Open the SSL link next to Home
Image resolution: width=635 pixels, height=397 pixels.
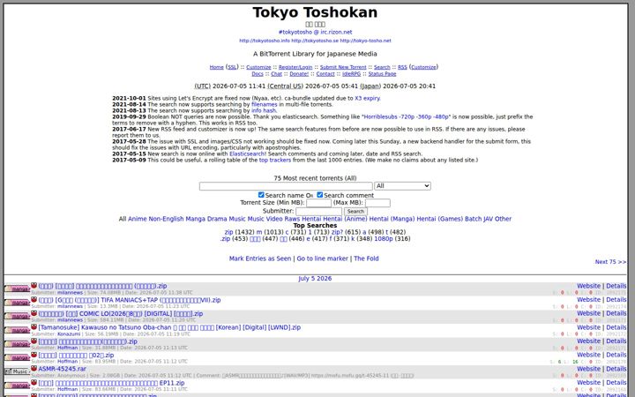(232, 67)
